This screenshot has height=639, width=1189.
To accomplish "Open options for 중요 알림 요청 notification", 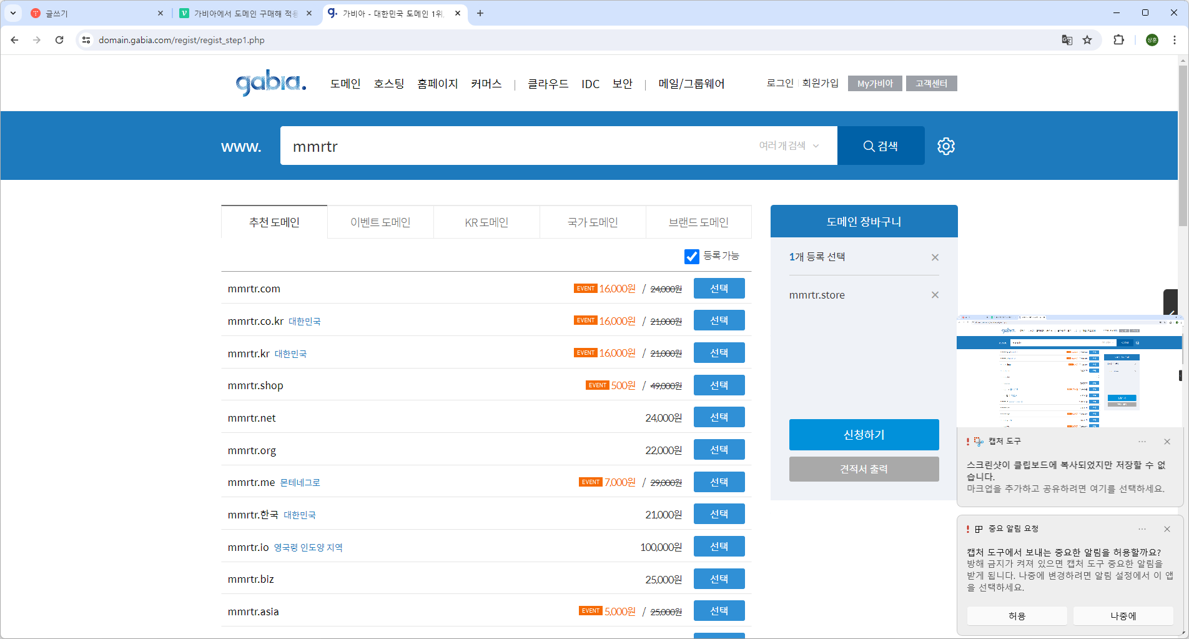I will pyautogui.click(x=1142, y=529).
